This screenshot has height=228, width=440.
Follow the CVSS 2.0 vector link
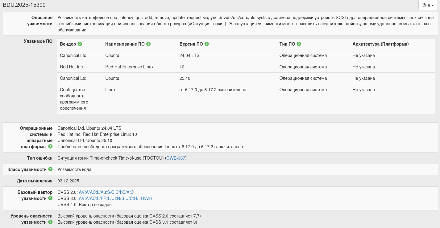106,192
